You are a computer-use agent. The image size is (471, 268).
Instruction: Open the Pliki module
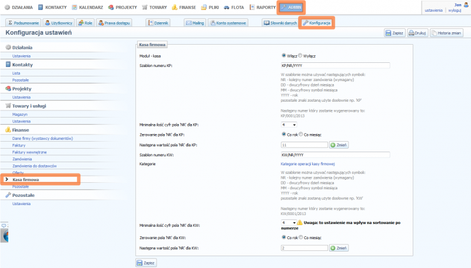tap(210, 8)
